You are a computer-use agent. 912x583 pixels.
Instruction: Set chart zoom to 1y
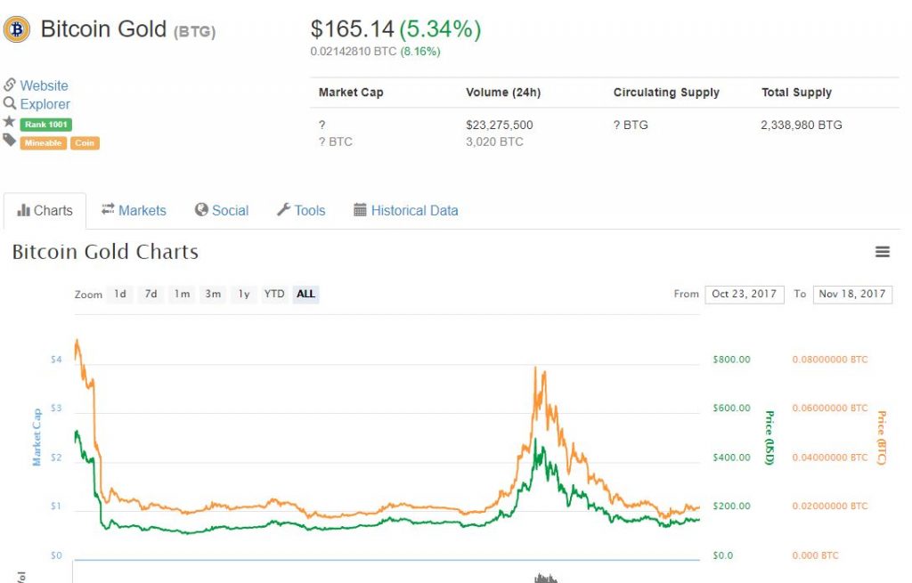[244, 294]
